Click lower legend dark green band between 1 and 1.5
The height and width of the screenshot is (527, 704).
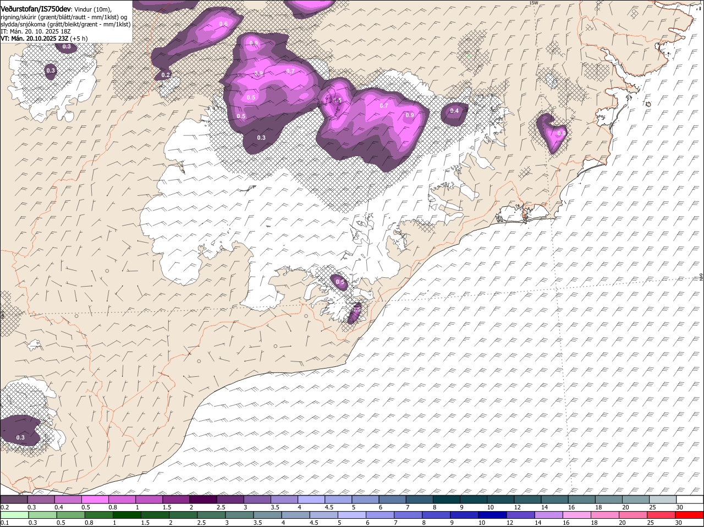pos(127,515)
